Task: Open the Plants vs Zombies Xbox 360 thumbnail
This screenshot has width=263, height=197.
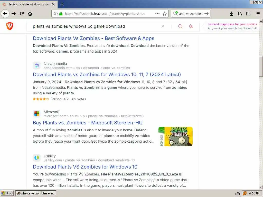Action: tap(175, 136)
